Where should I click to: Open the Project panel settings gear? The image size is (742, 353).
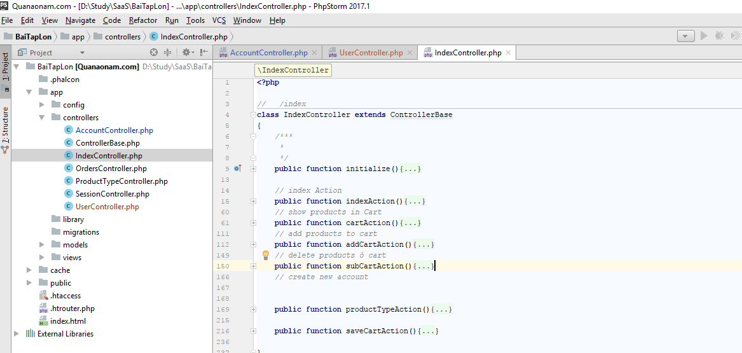click(x=186, y=53)
